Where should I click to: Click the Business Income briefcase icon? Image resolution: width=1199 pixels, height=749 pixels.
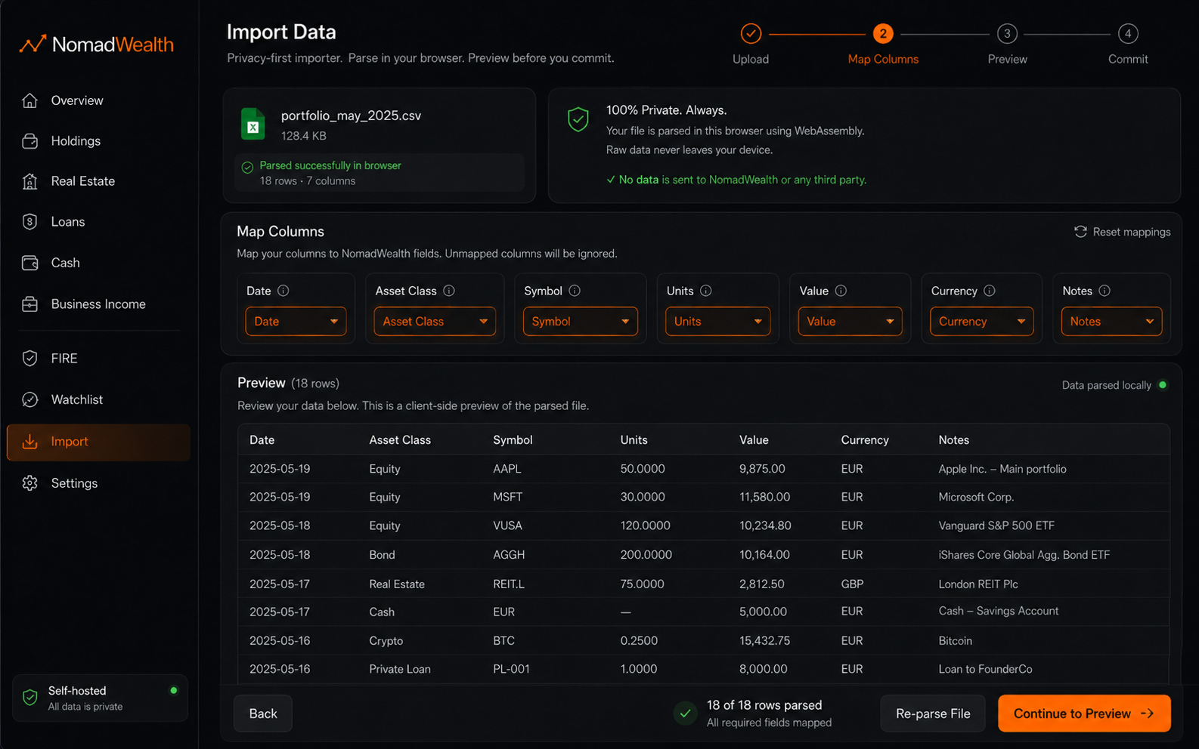pos(29,304)
